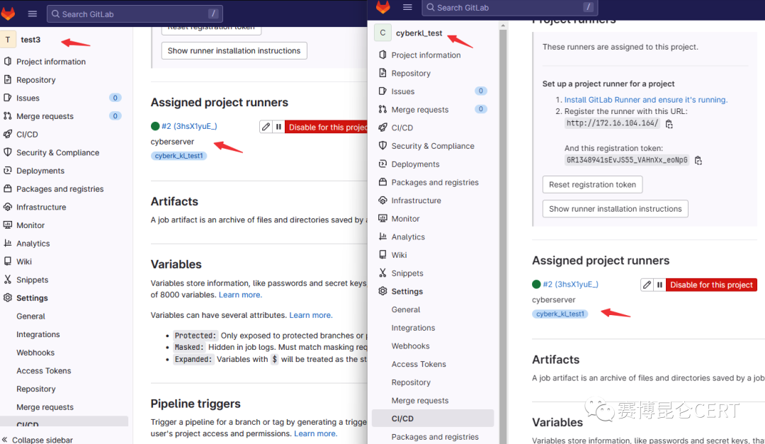Open CI/CD top item in cyberkl_test sidebar

(402, 127)
